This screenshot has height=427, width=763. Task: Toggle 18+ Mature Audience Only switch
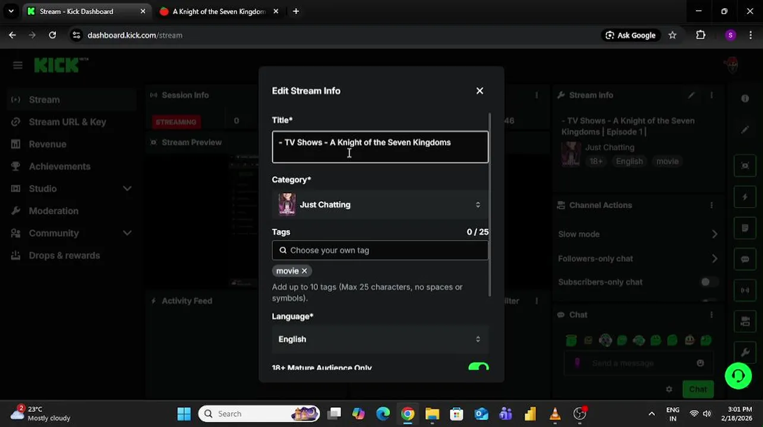[478, 367]
